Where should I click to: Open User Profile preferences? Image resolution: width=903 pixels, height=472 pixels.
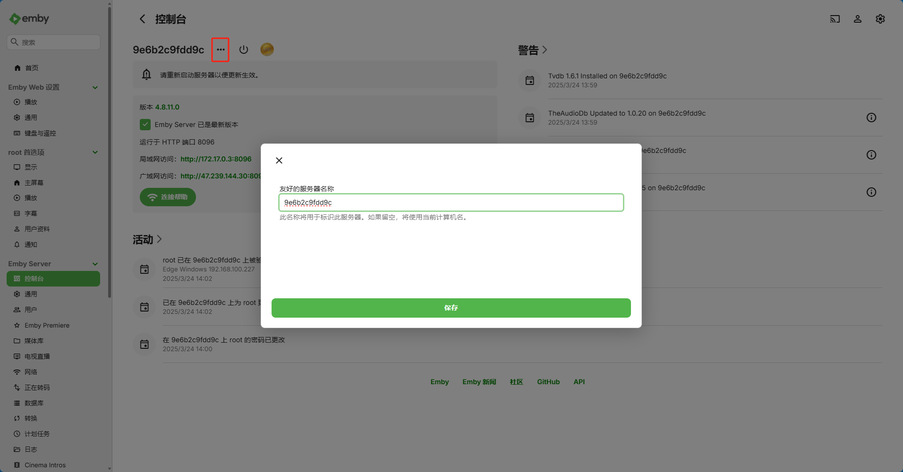pyautogui.click(x=53, y=229)
